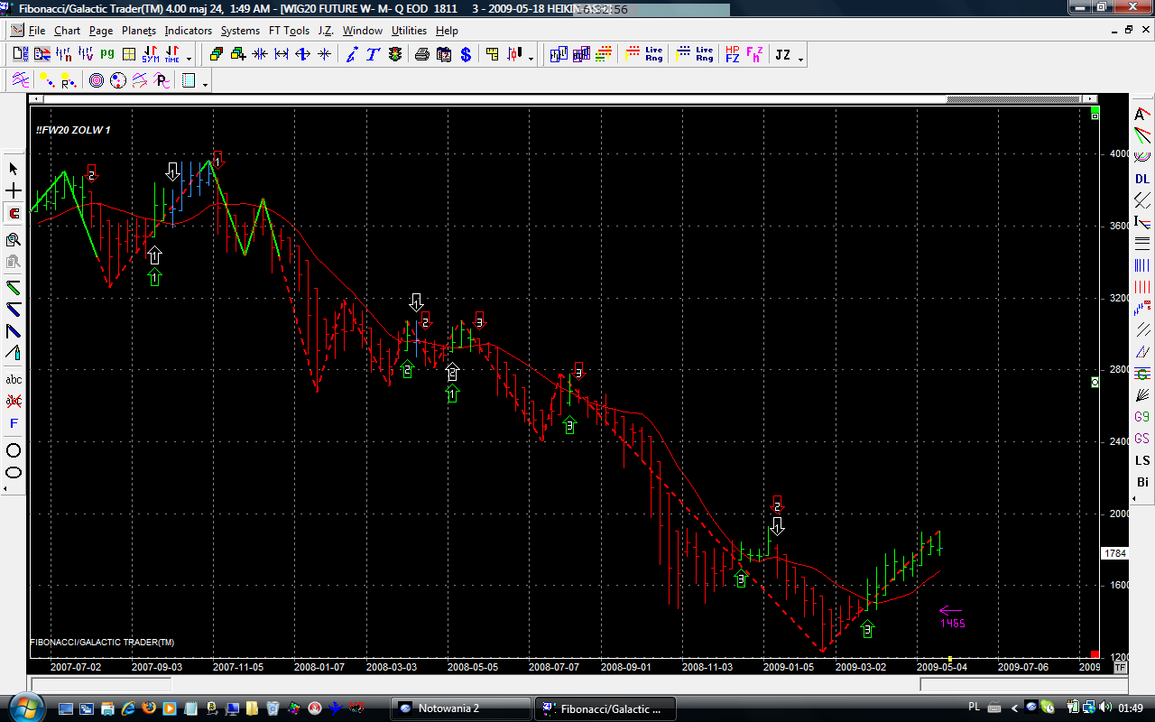The width and height of the screenshot is (1155, 722).
Task: Toggle the blue F tool on left panel
Action: (14, 423)
